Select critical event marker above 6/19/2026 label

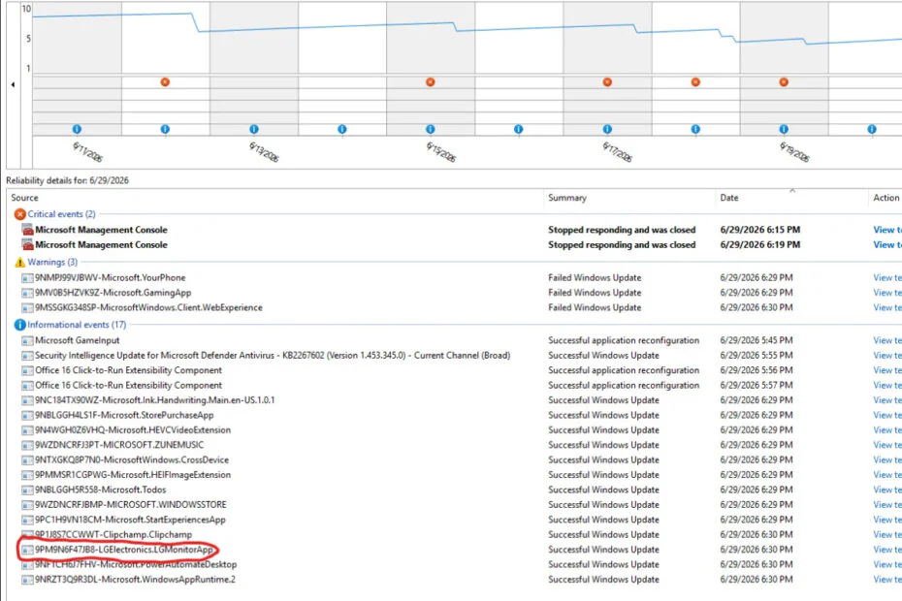pos(784,82)
